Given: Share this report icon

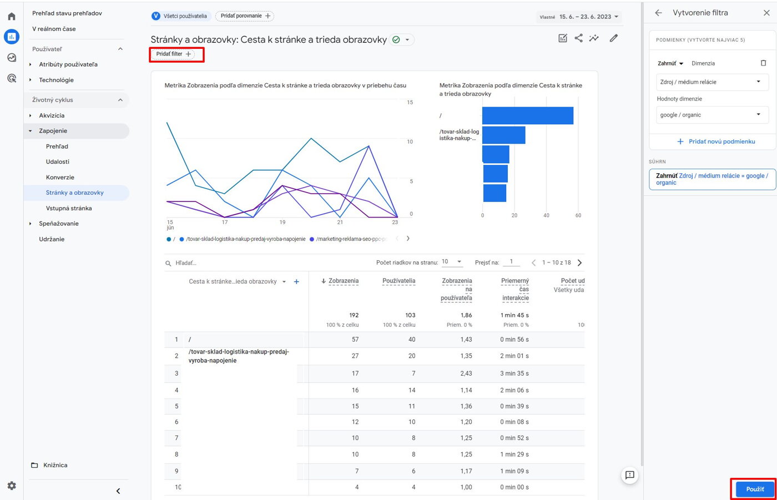Looking at the screenshot, I should click(578, 38).
